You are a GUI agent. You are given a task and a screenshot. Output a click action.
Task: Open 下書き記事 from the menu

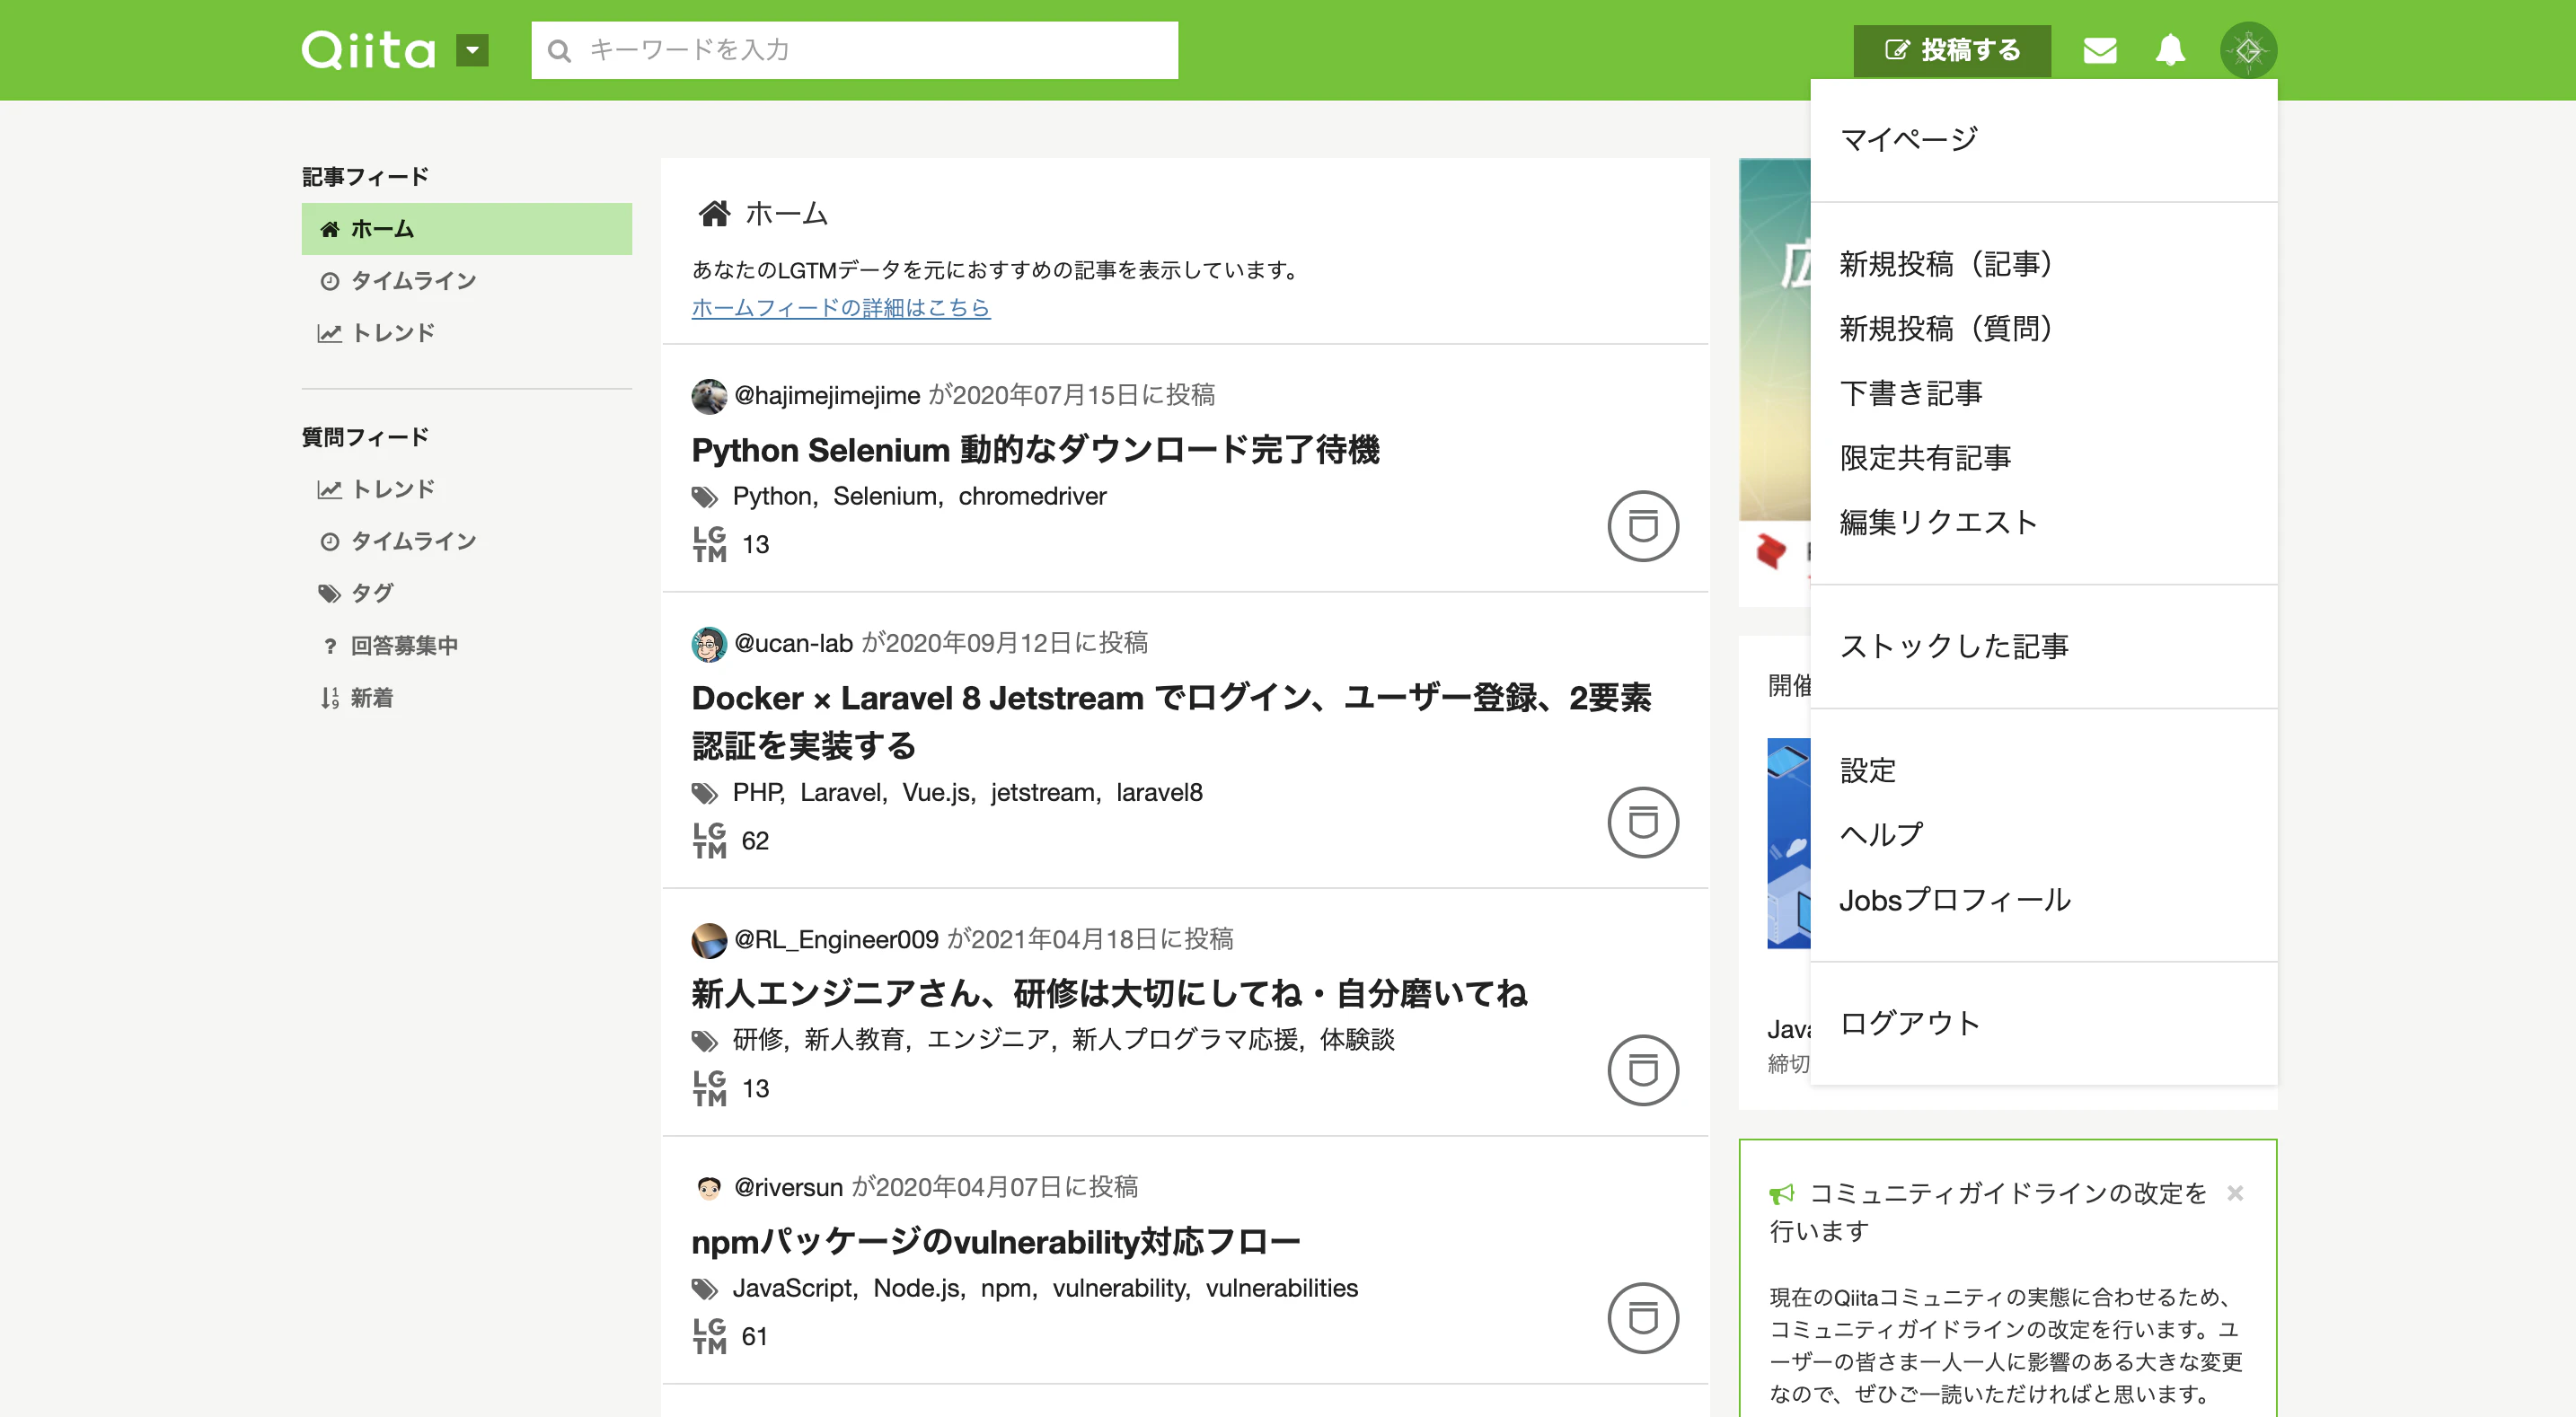click(1911, 393)
